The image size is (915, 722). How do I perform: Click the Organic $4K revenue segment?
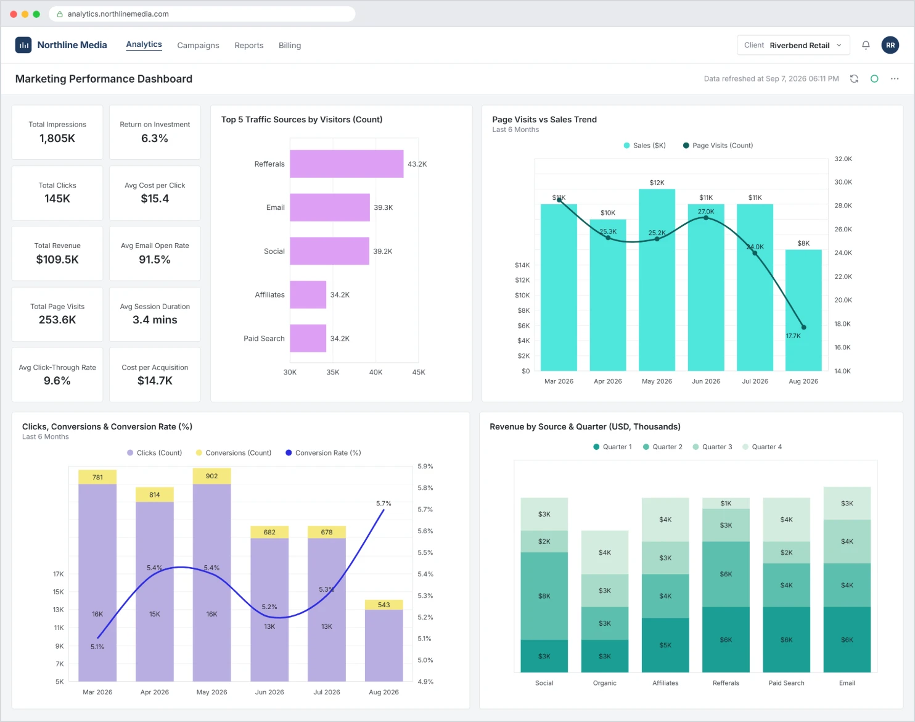[604, 552]
